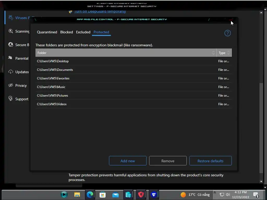Open volume speaker tray icon
The height and width of the screenshot is (200, 267).
(x=228, y=195)
